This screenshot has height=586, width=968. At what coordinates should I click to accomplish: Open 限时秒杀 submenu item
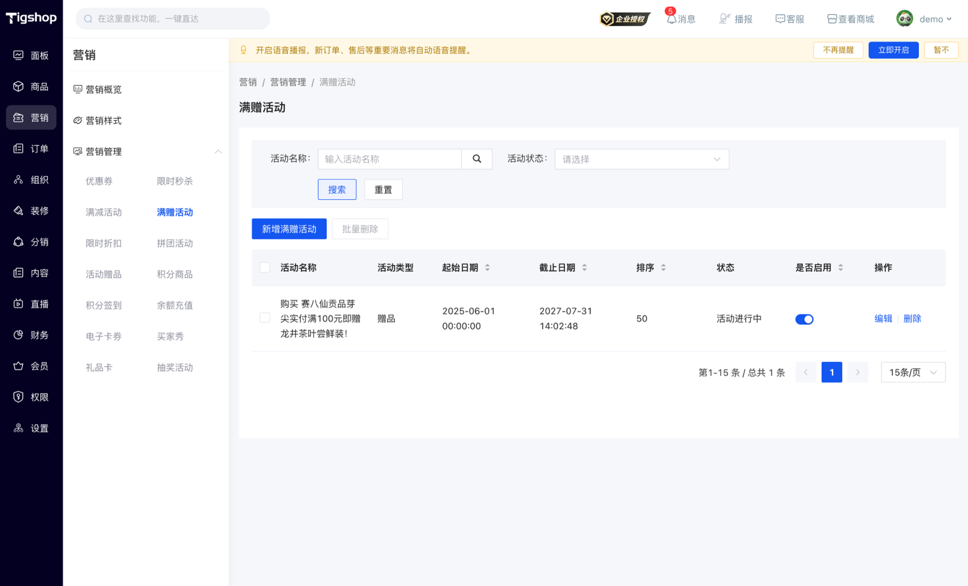tap(175, 181)
